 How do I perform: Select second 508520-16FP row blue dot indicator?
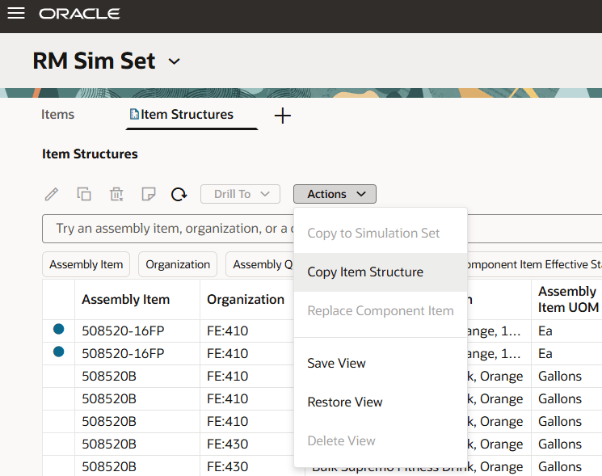coord(58,352)
